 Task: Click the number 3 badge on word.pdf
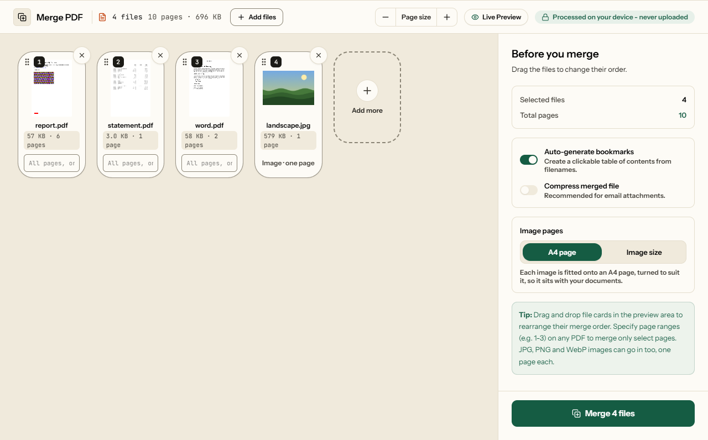[x=197, y=62]
